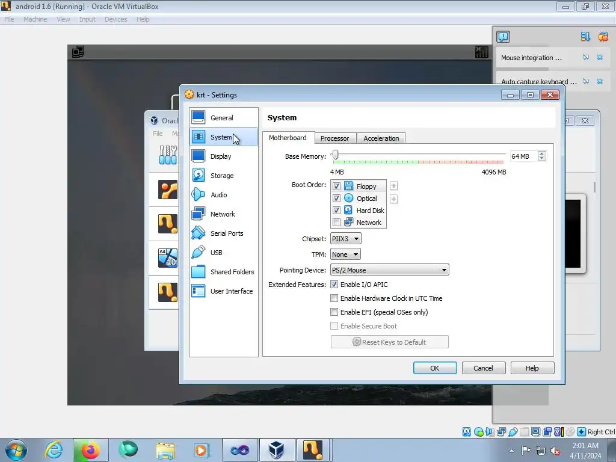Viewport: 616px width, 462px height.
Task: Click the VirtualBox cube taskbar icon
Action: [x=276, y=450]
